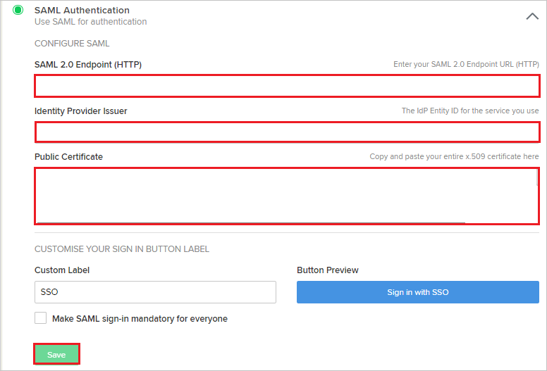Click 'Make SAML sign-in mandatory for everyone' text
The width and height of the screenshot is (547, 371).
(x=140, y=319)
